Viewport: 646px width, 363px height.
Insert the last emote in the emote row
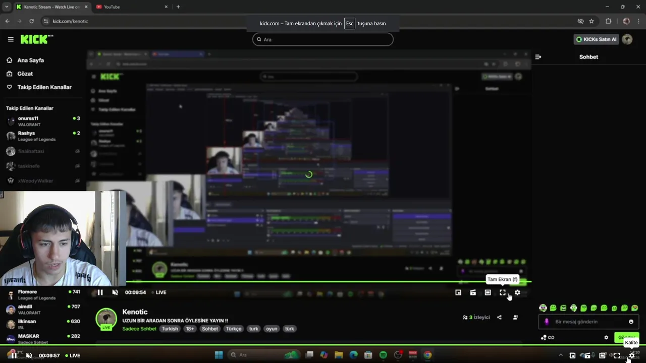coord(634,308)
